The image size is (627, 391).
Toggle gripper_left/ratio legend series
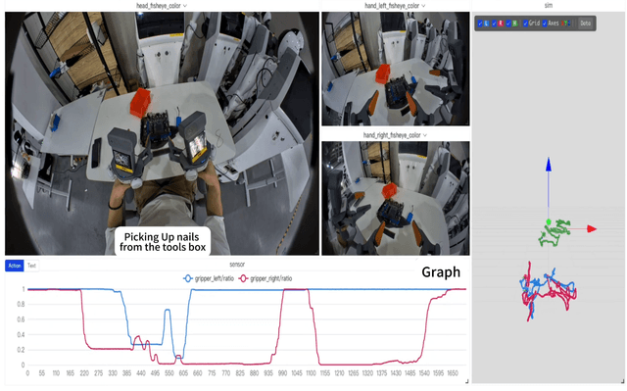tap(209, 278)
